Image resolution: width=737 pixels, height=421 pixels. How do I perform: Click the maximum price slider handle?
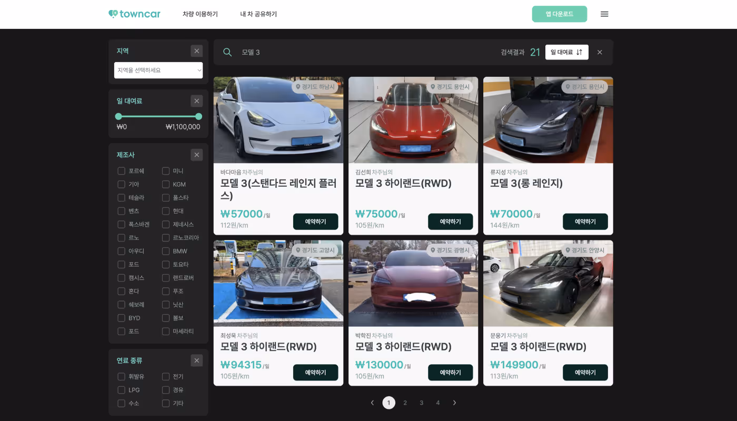coord(198,116)
